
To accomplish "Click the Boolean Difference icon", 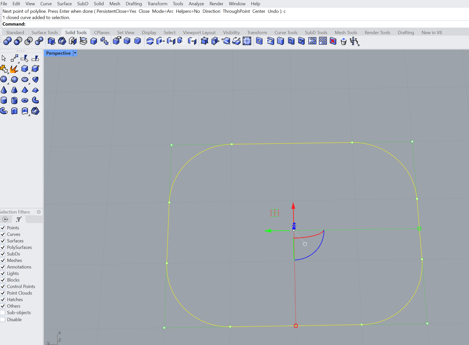I will tap(18, 41).
